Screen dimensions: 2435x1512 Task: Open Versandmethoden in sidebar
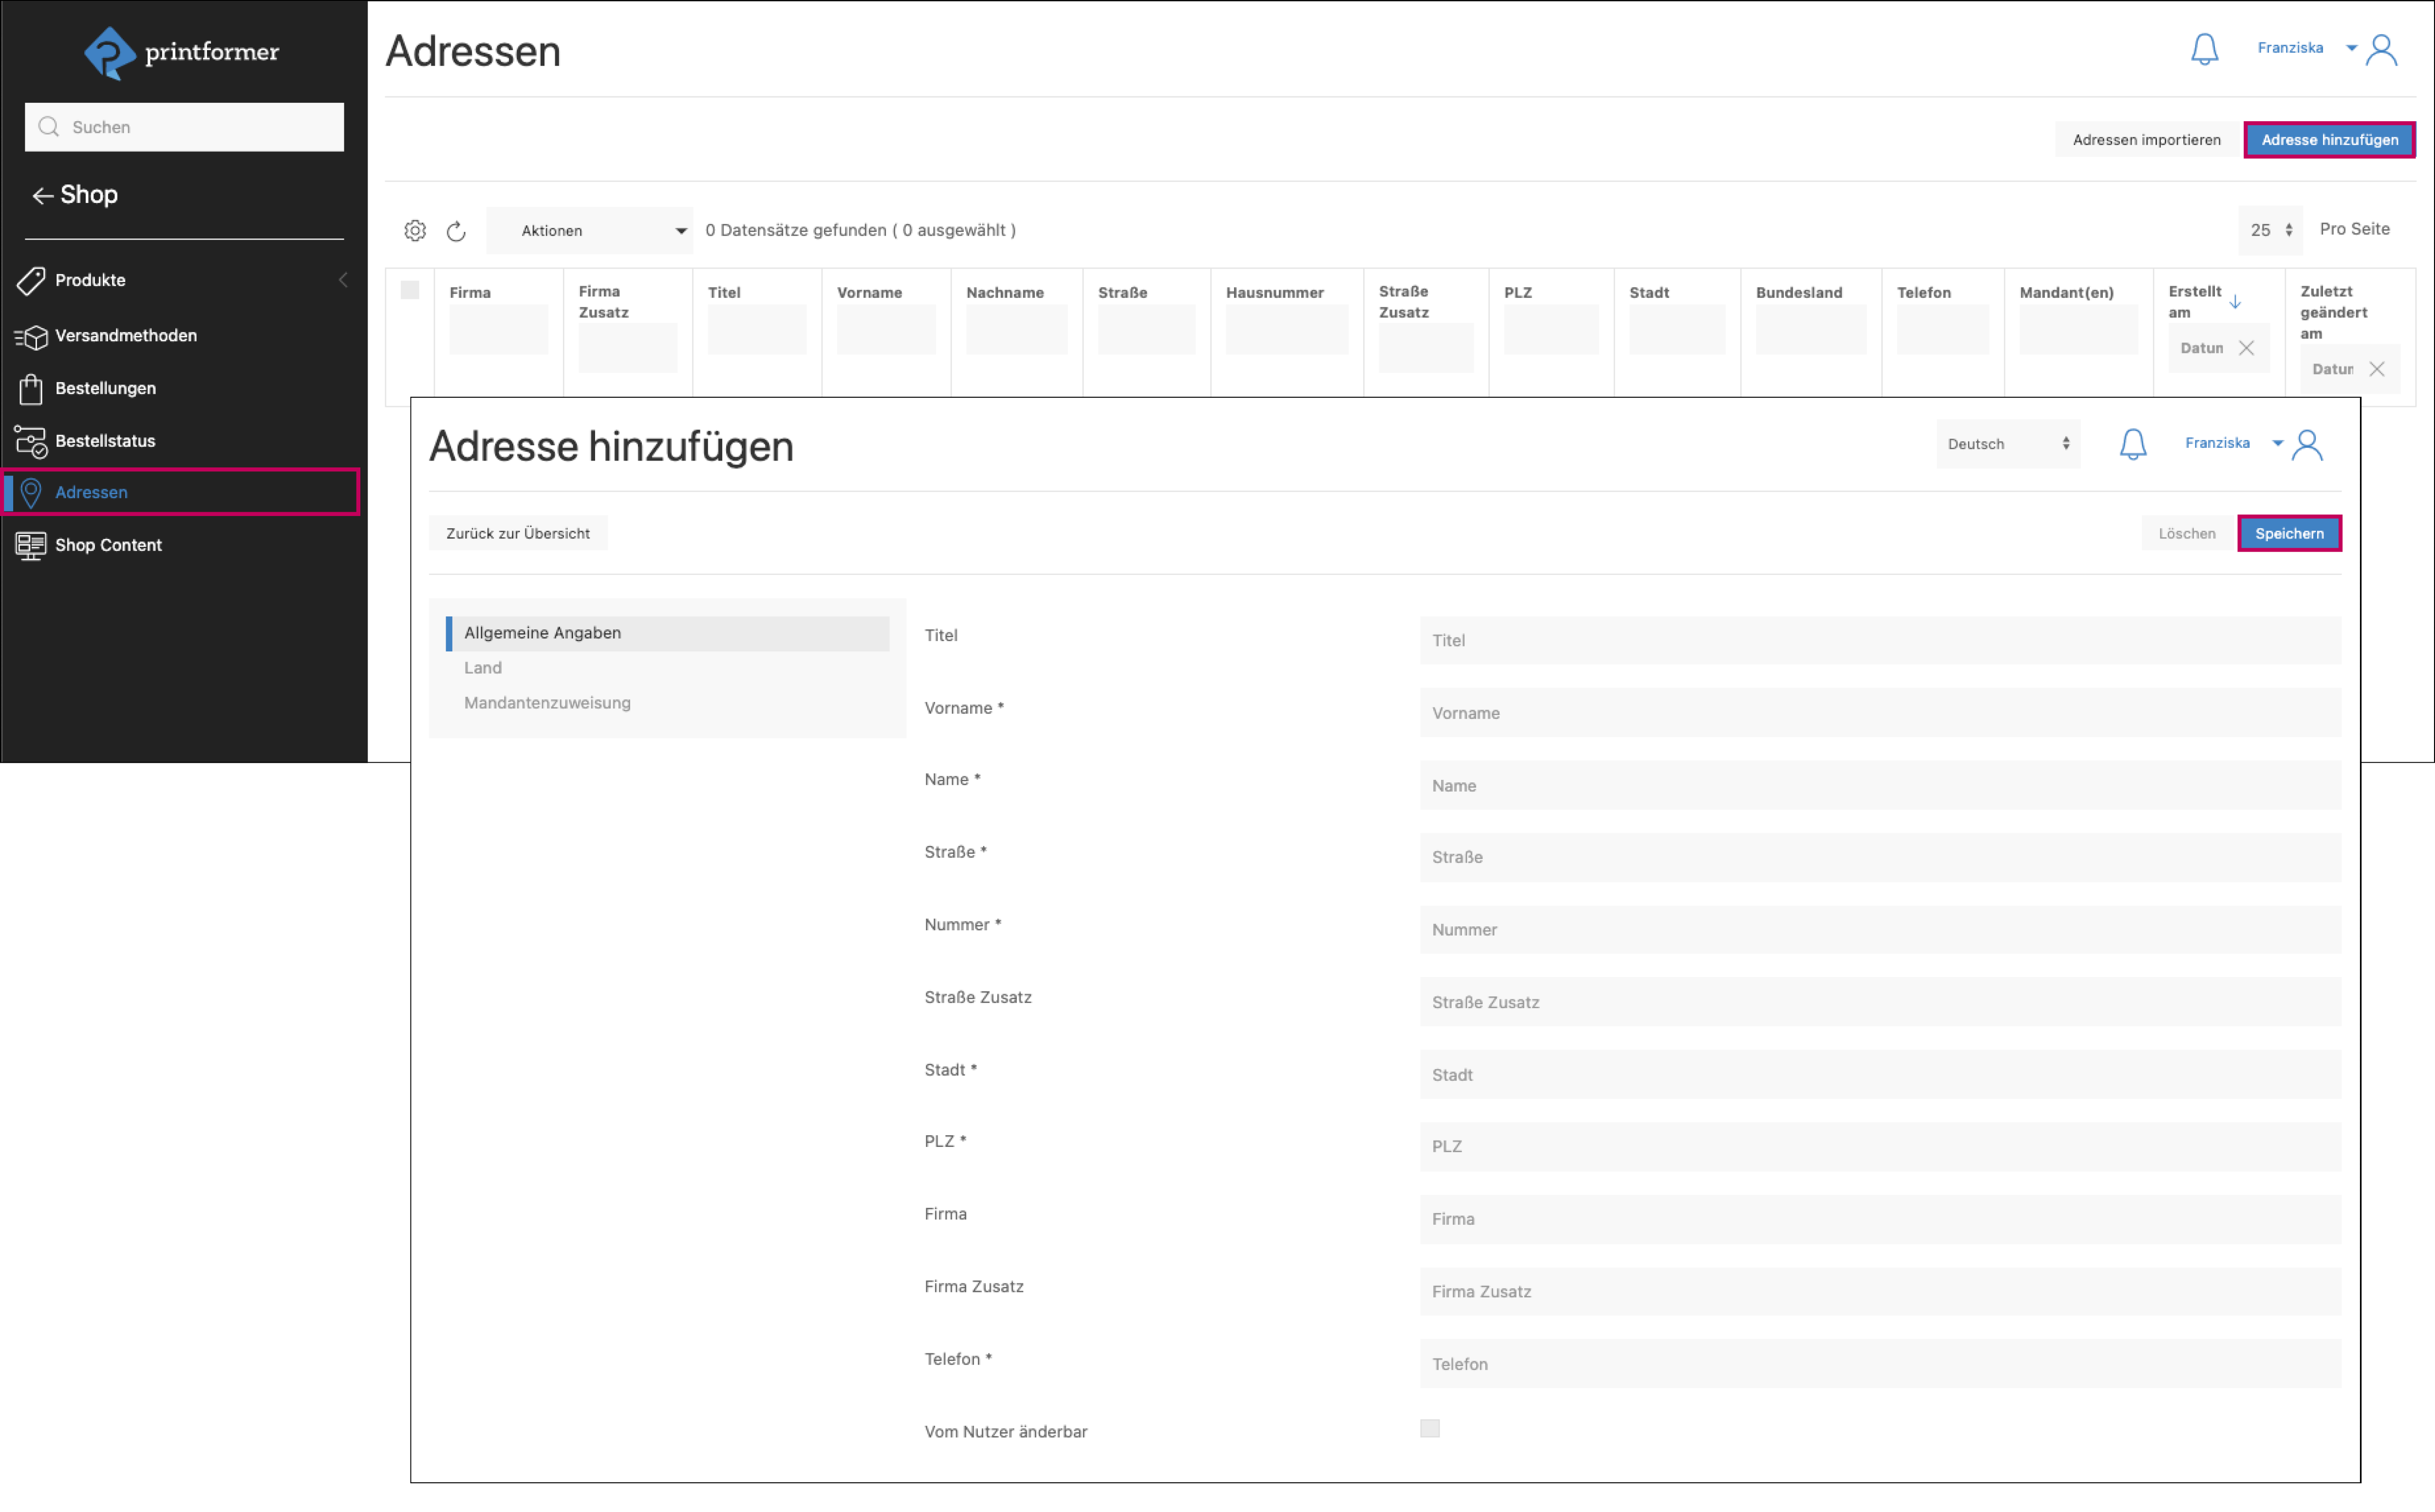(x=126, y=336)
